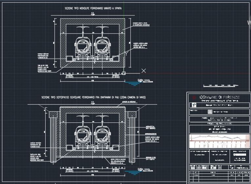Click the square logo in the Progetto row

[210, 112]
